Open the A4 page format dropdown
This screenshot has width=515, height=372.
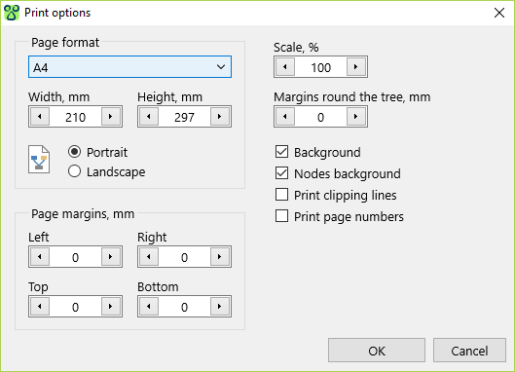129,67
